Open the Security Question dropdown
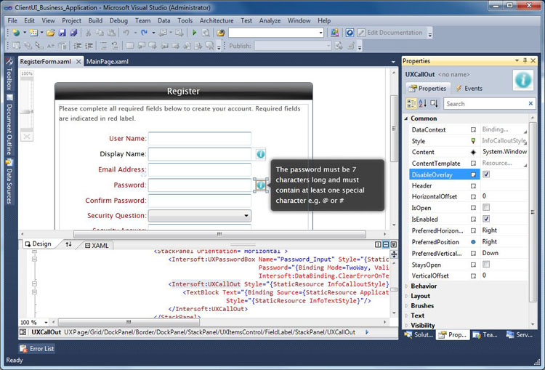This screenshot has height=370, width=545. click(200, 216)
